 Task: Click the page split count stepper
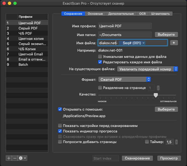[158, 88]
